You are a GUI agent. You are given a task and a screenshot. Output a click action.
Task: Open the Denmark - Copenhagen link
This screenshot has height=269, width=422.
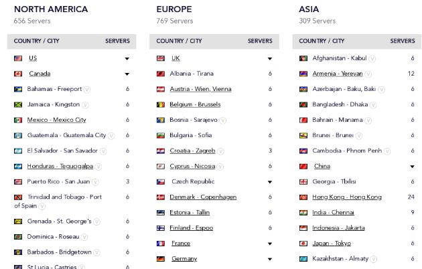pyautogui.click(x=203, y=197)
